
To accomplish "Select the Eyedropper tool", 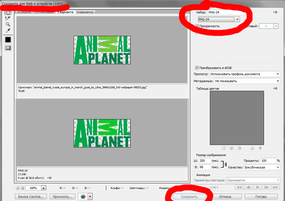I will pos(8,31).
